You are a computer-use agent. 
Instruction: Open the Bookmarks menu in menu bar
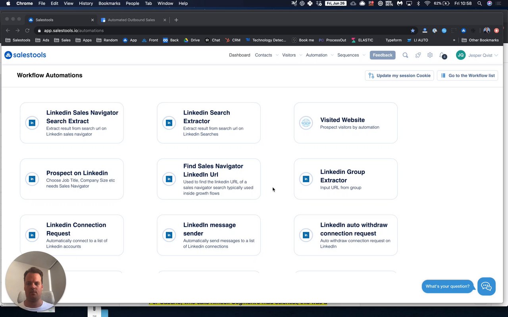click(109, 3)
